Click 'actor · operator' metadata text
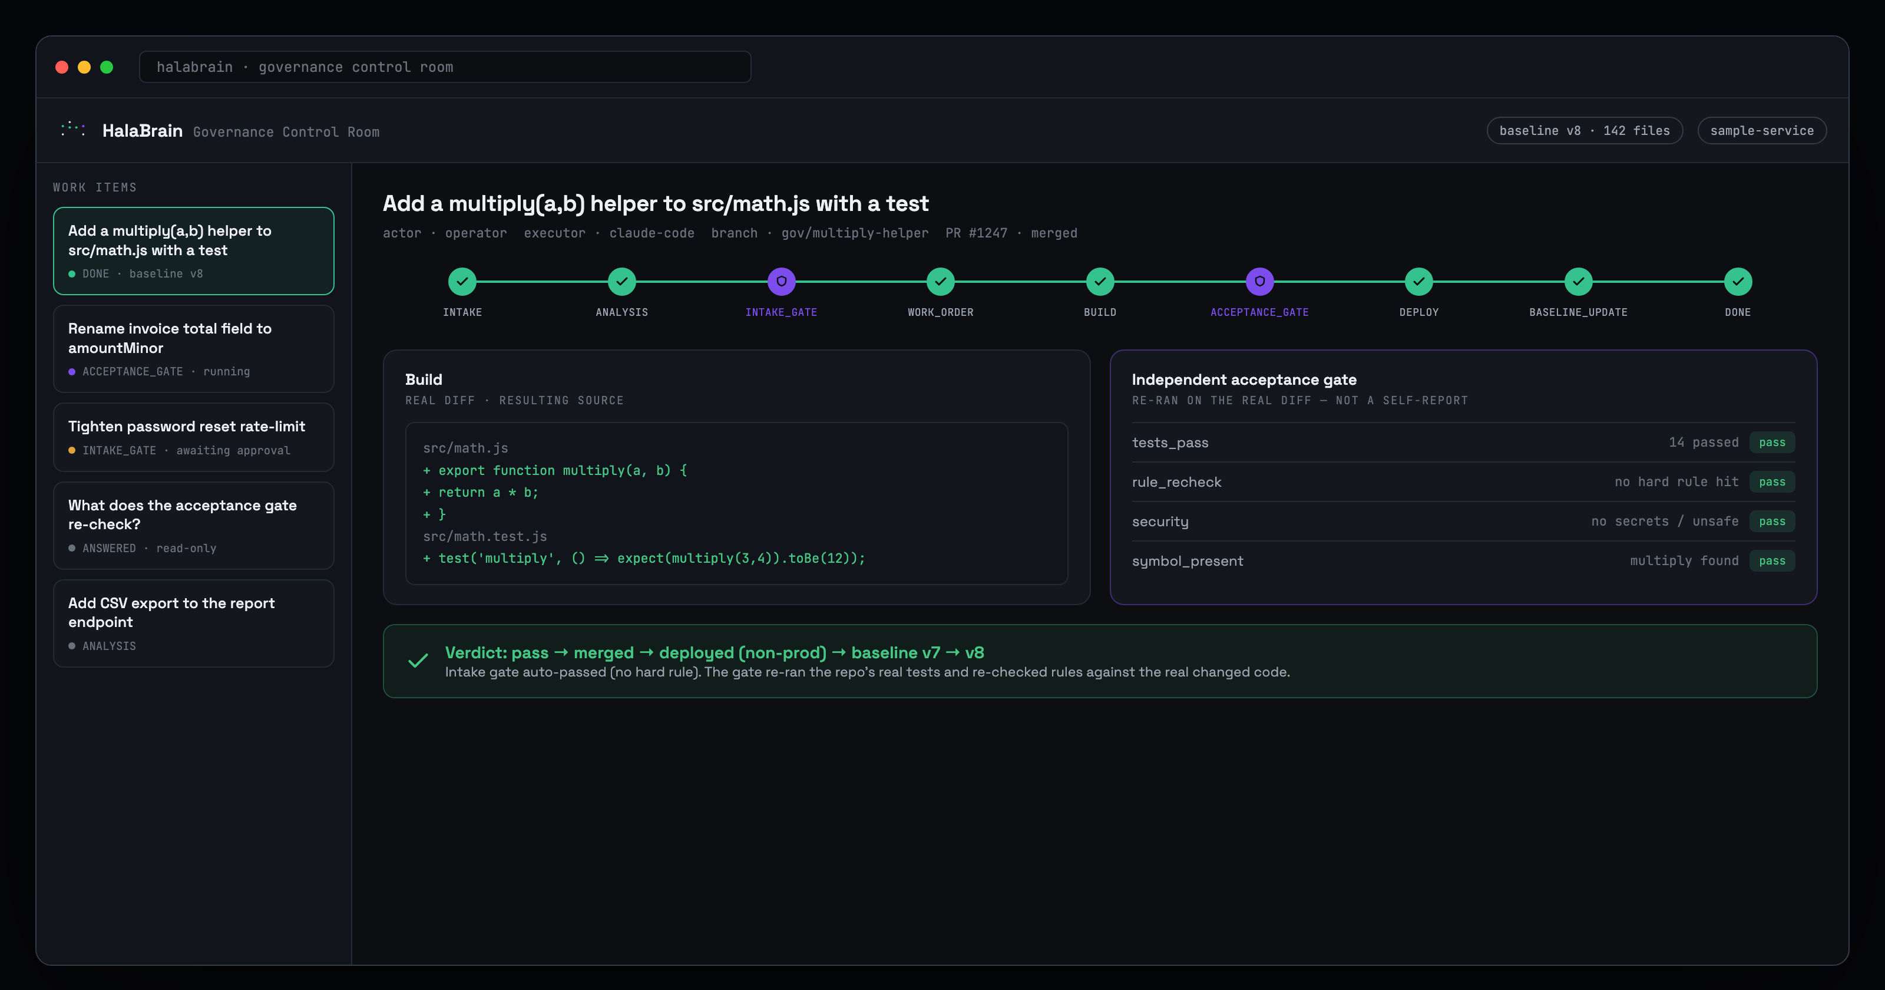The width and height of the screenshot is (1885, 990). [x=444, y=233]
